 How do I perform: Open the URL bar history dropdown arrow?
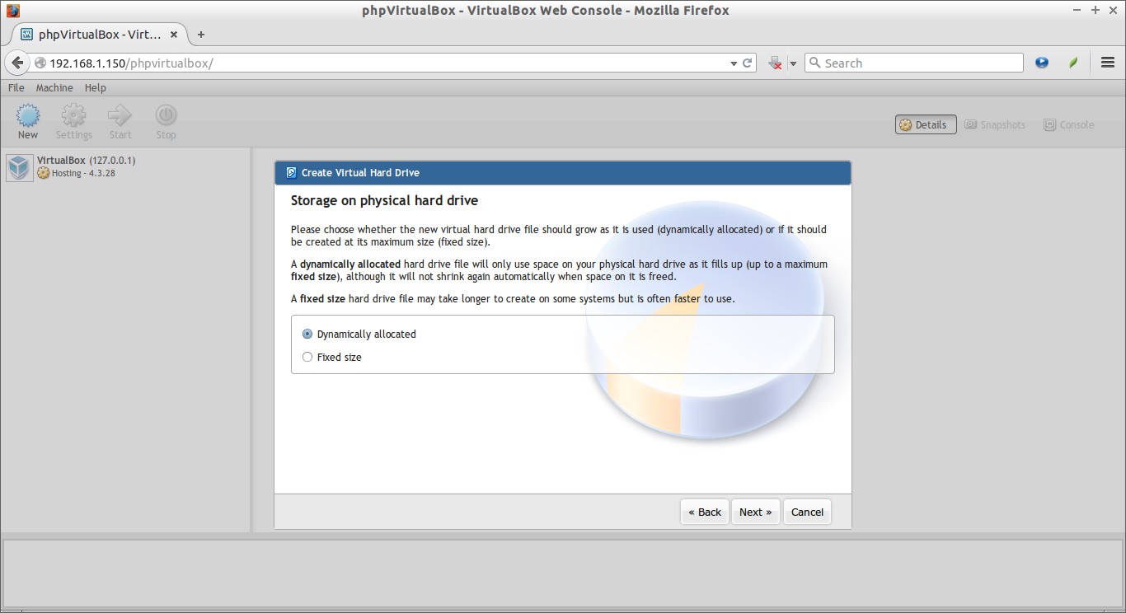click(734, 63)
